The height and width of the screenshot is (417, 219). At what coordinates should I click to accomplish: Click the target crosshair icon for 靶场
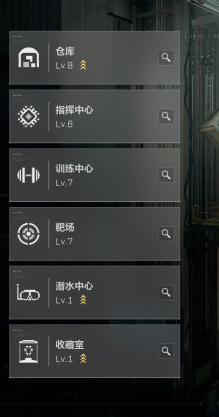click(28, 234)
